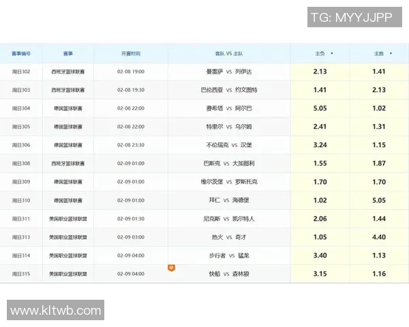
Task: Click start time 02-08 23:30
Action: point(131,145)
